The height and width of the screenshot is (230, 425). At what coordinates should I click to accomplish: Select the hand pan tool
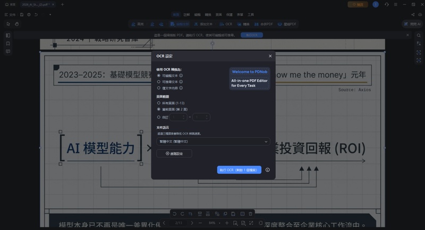[17, 24]
